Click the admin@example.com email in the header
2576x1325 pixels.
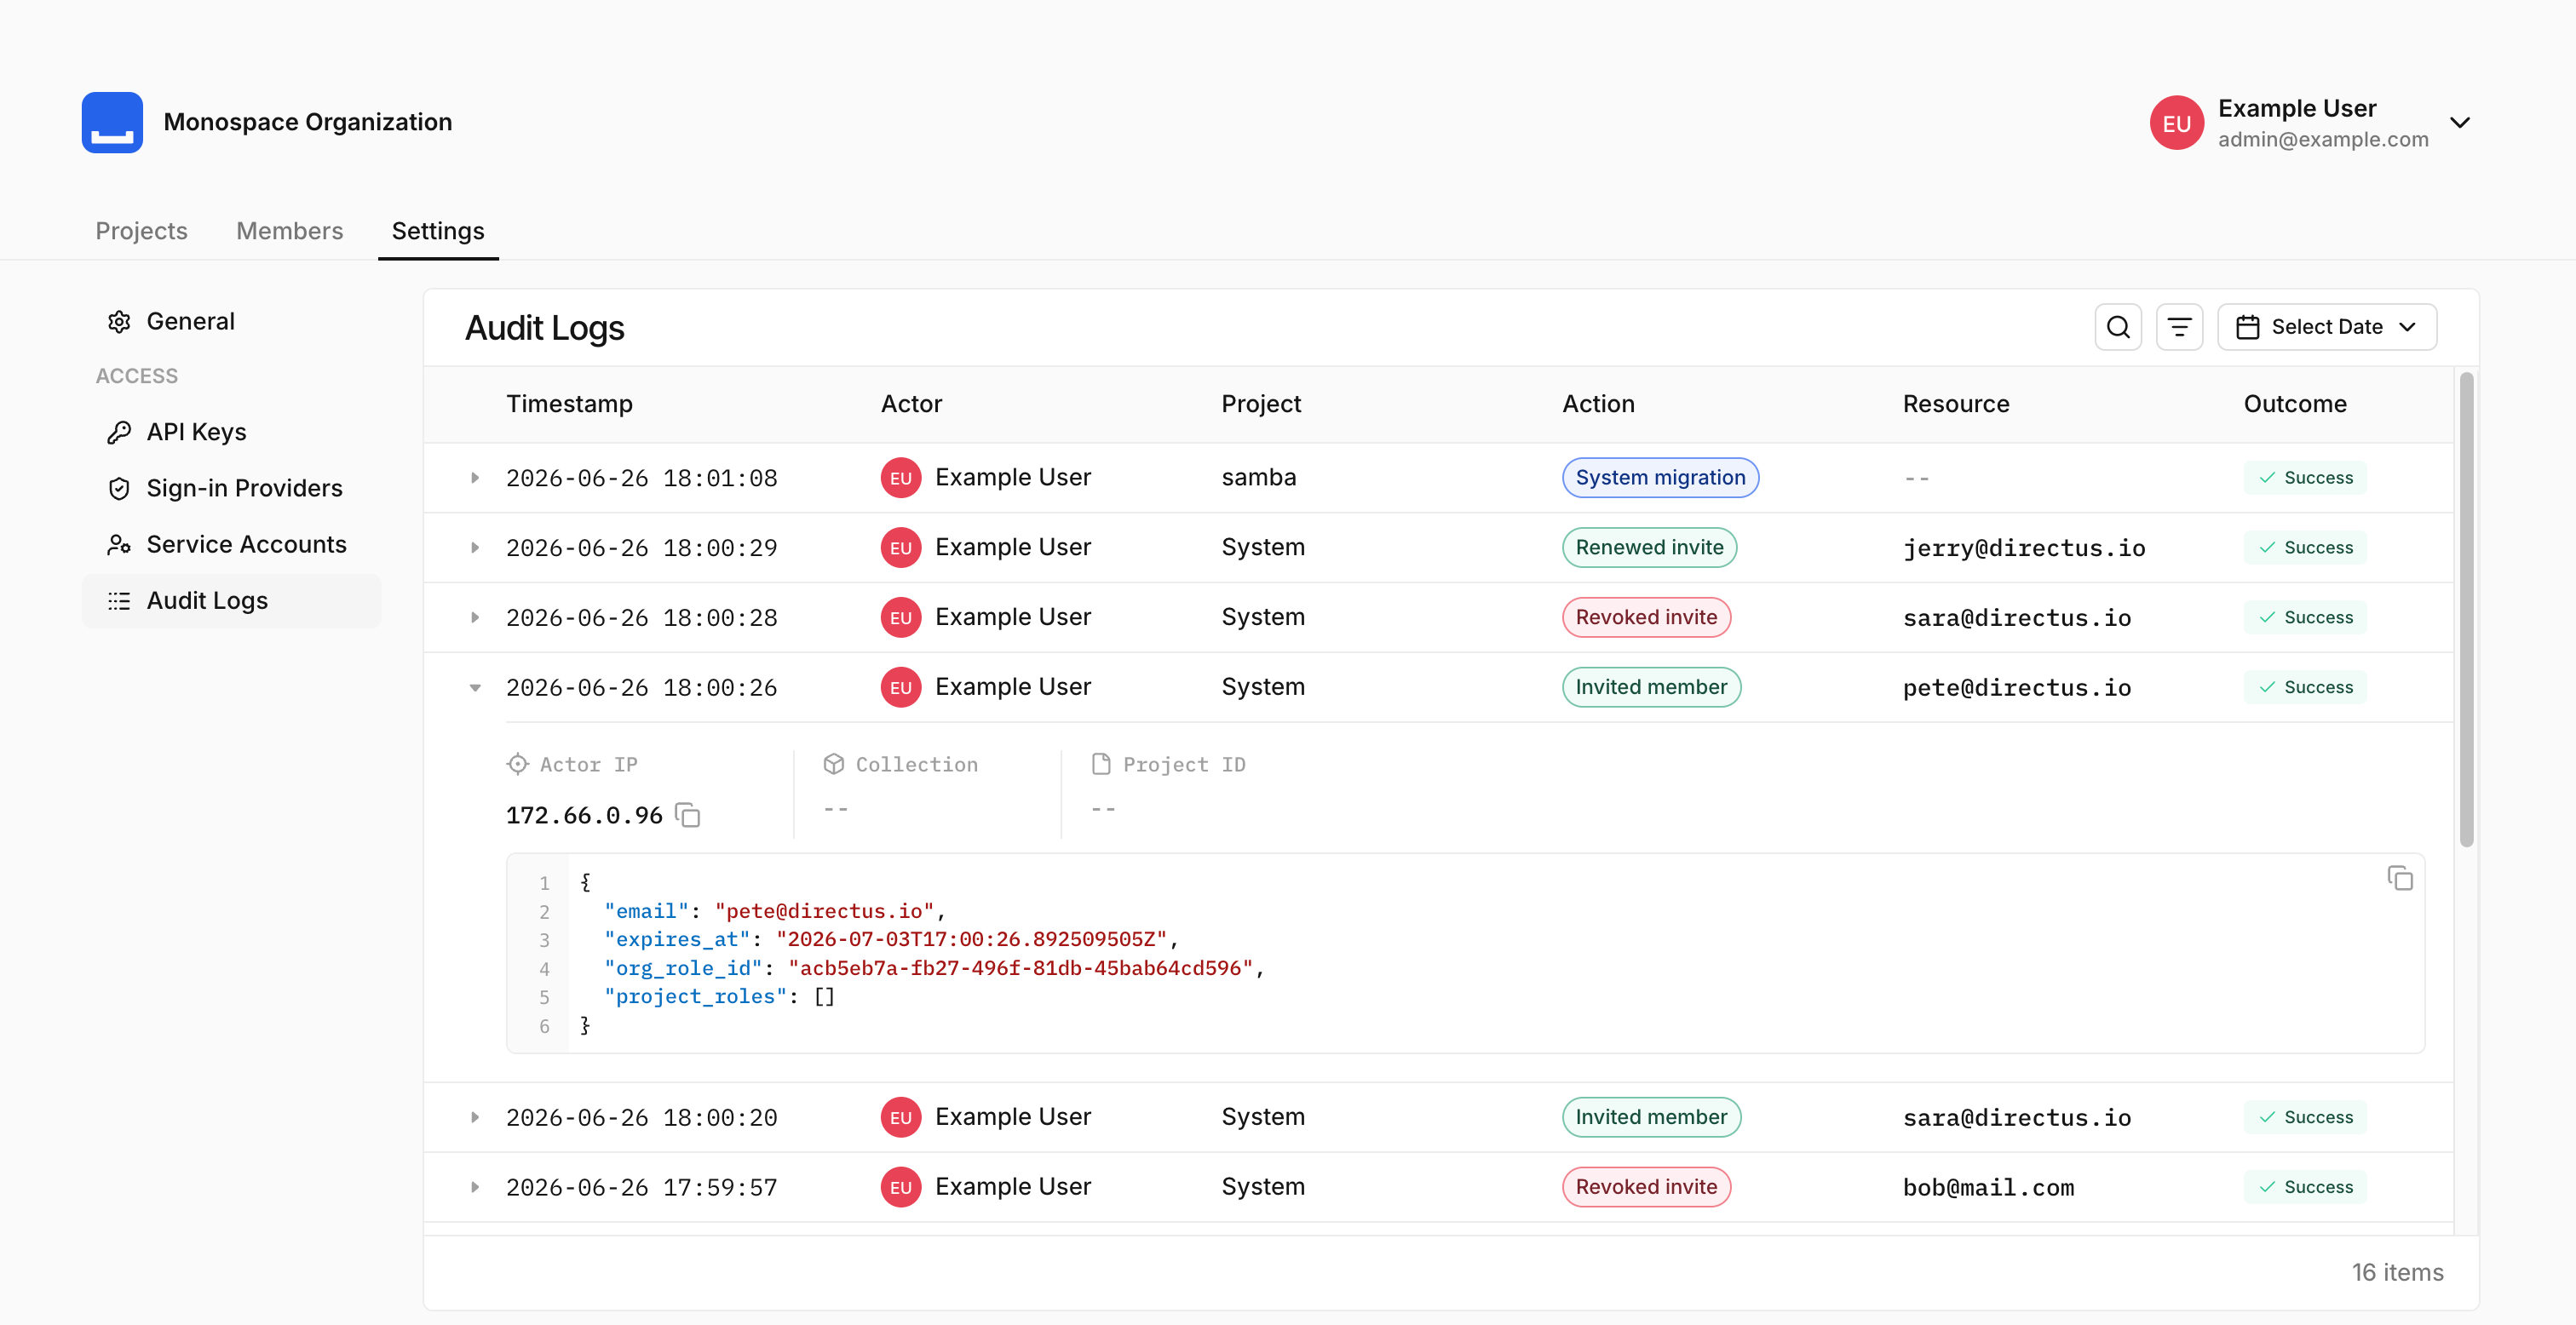pos(2322,139)
